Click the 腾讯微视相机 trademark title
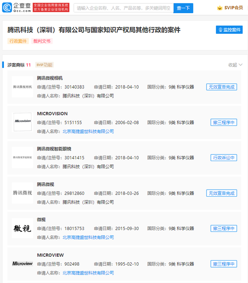Screen dimensions: 248x283 tap(50, 78)
